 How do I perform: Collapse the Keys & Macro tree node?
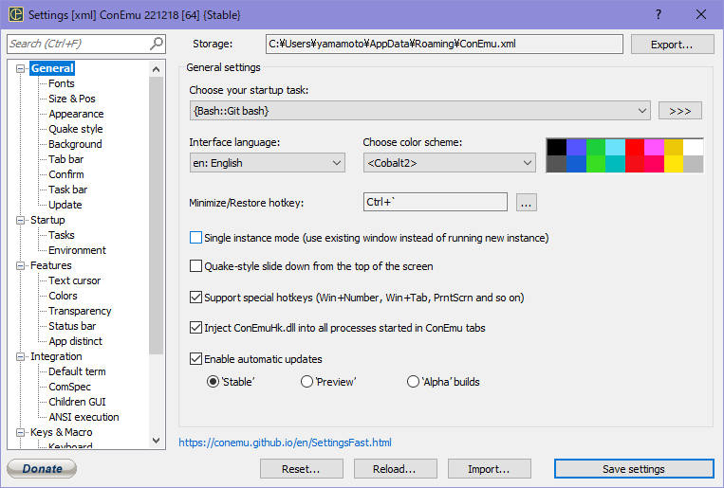pos(20,432)
